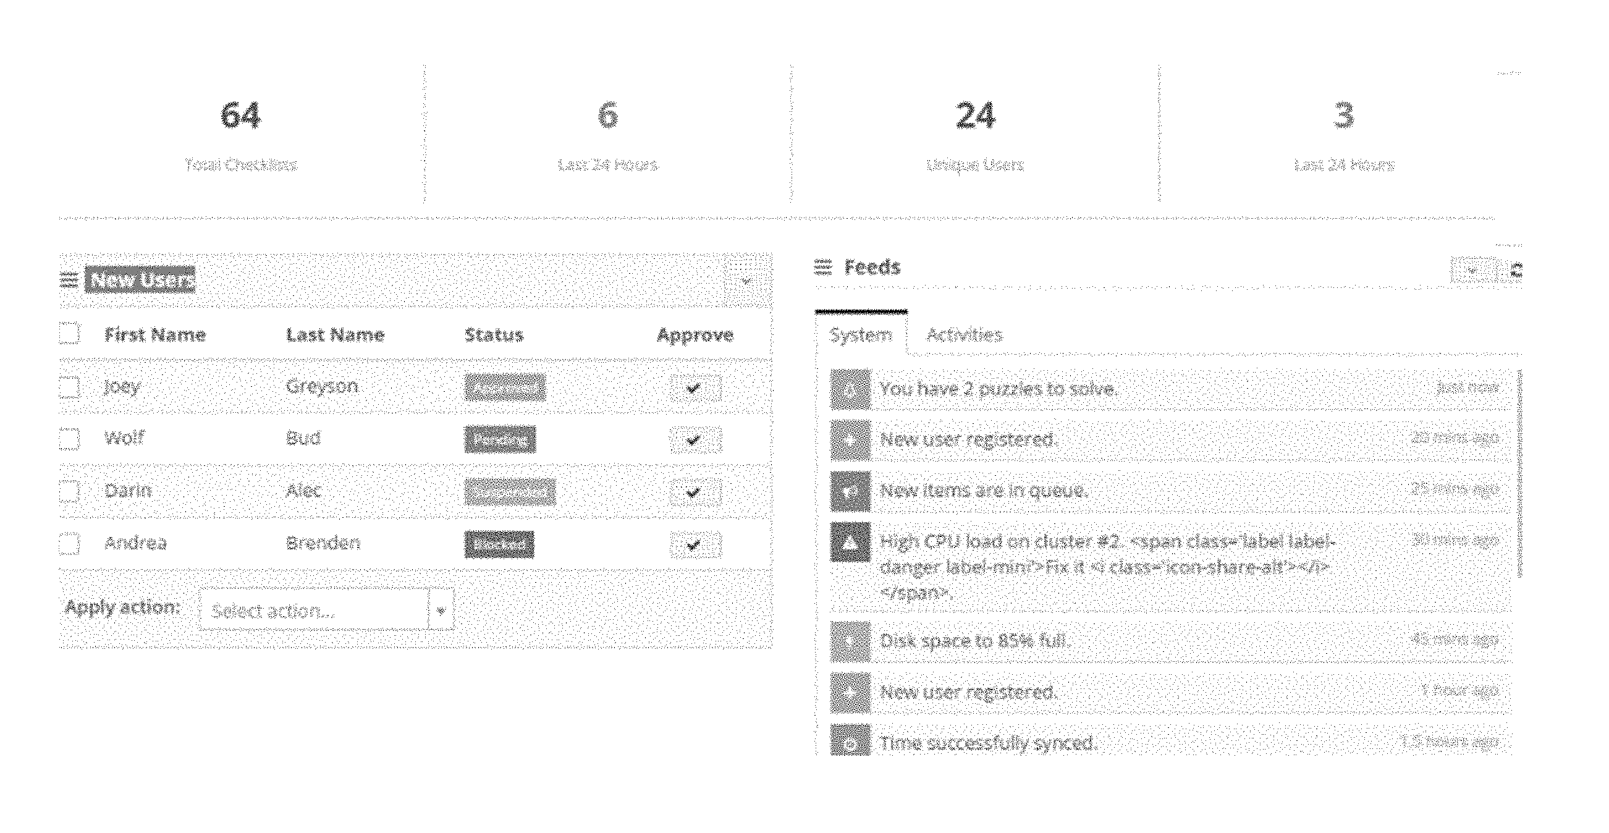Open the Select action dropdown
The image size is (1609, 833).
point(326,610)
